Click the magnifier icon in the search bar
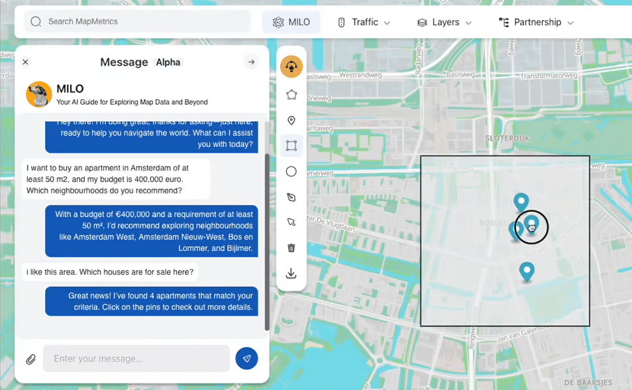632x390 pixels. click(x=36, y=21)
